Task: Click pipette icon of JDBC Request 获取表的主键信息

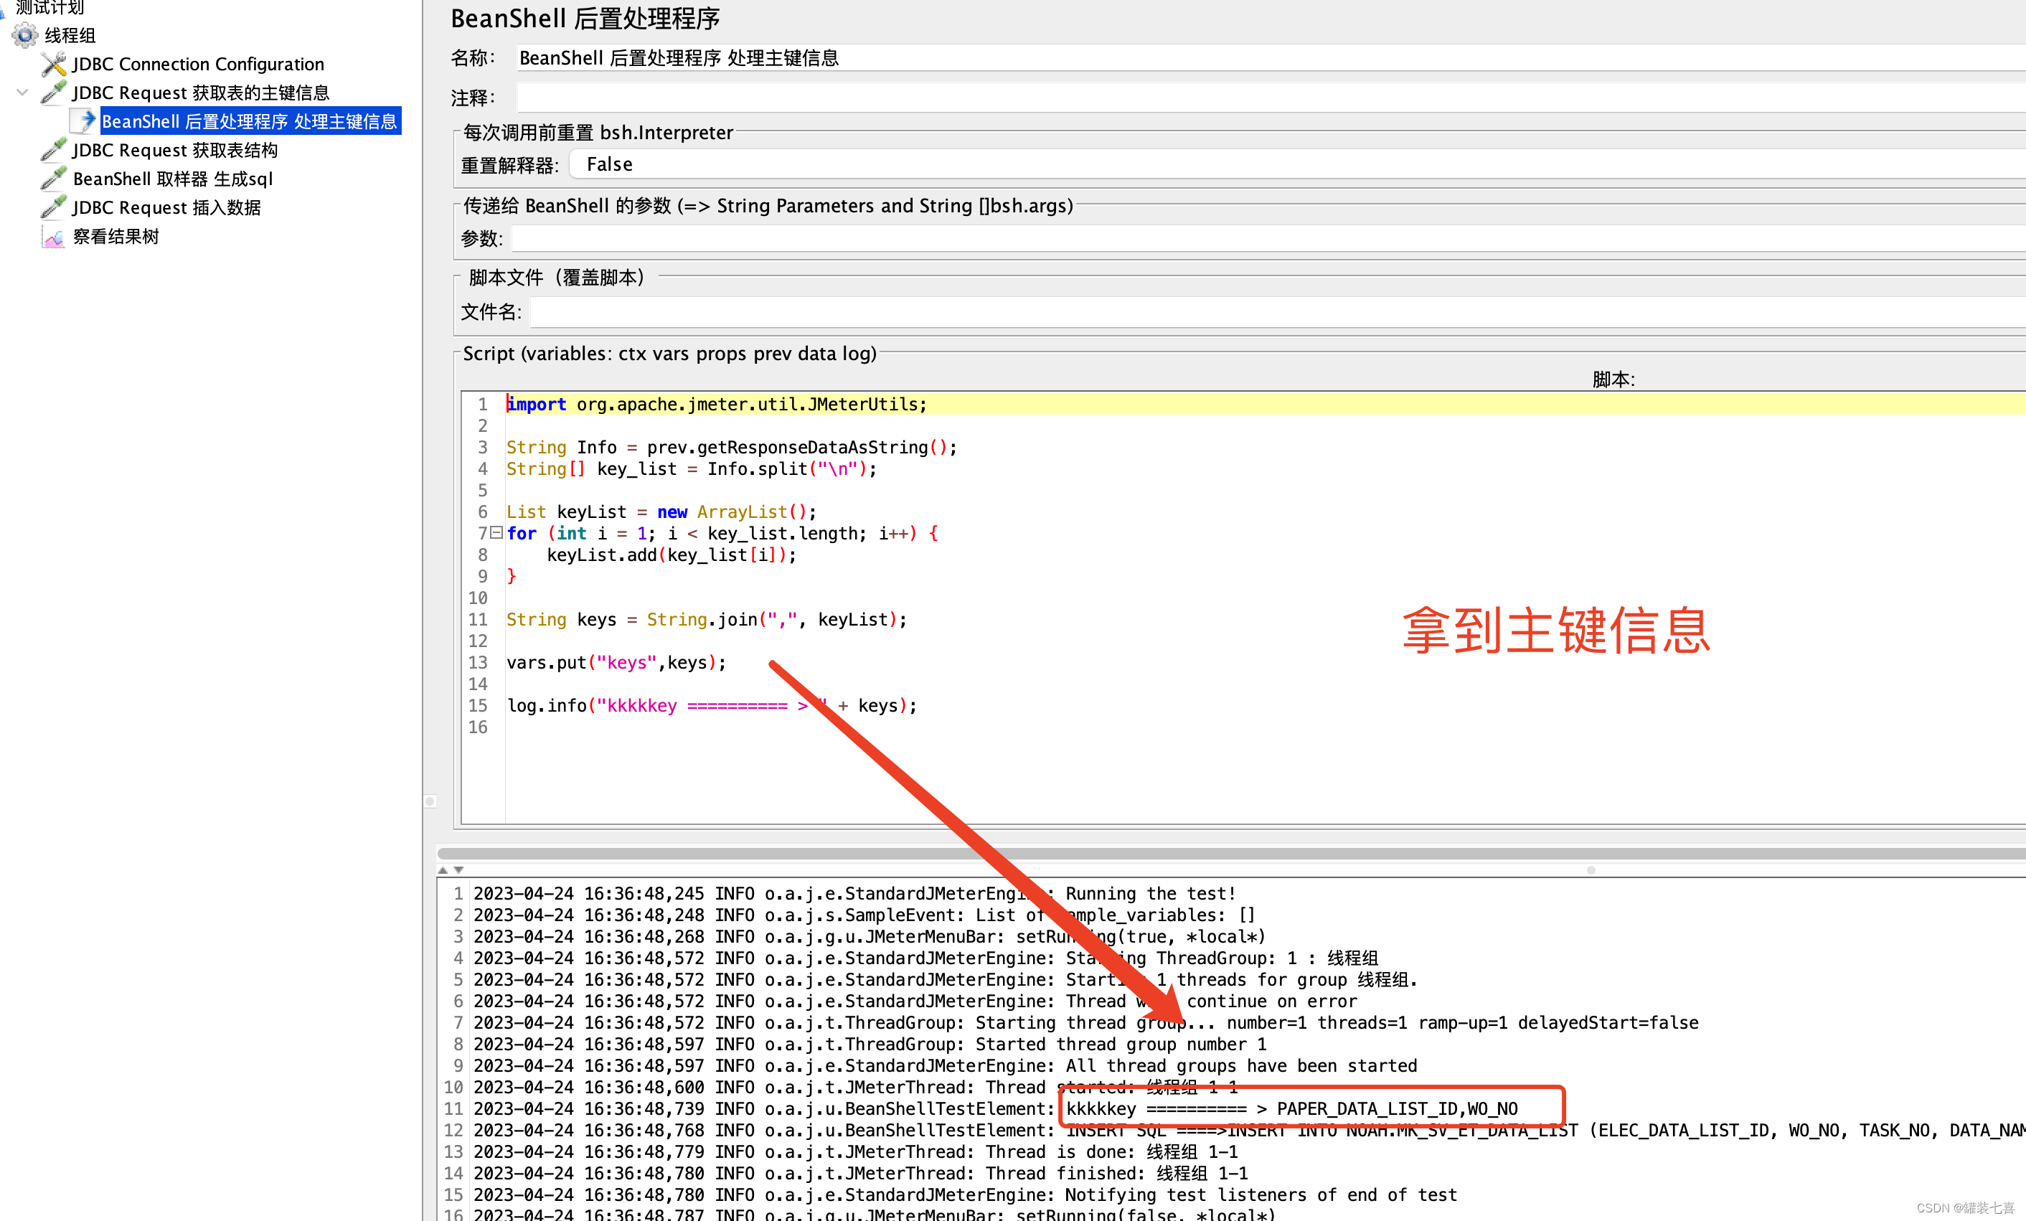Action: point(53,93)
